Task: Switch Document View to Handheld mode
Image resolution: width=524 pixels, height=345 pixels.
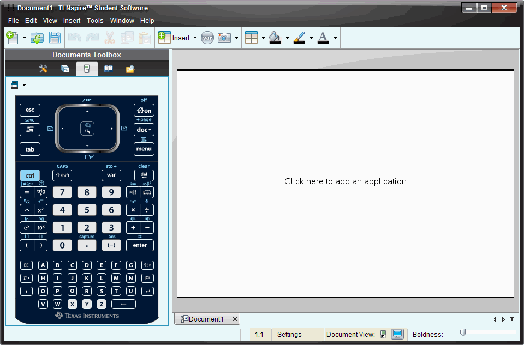Action: pos(384,334)
